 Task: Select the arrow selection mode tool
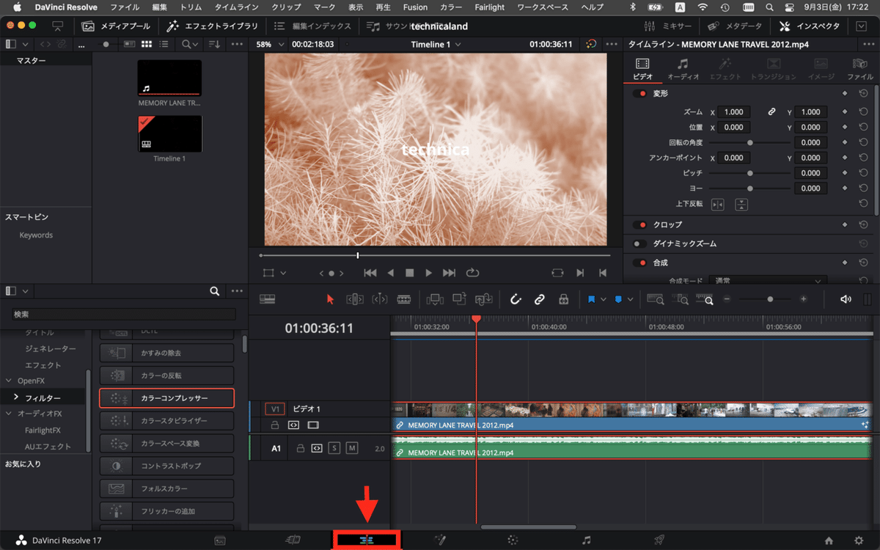pos(330,299)
